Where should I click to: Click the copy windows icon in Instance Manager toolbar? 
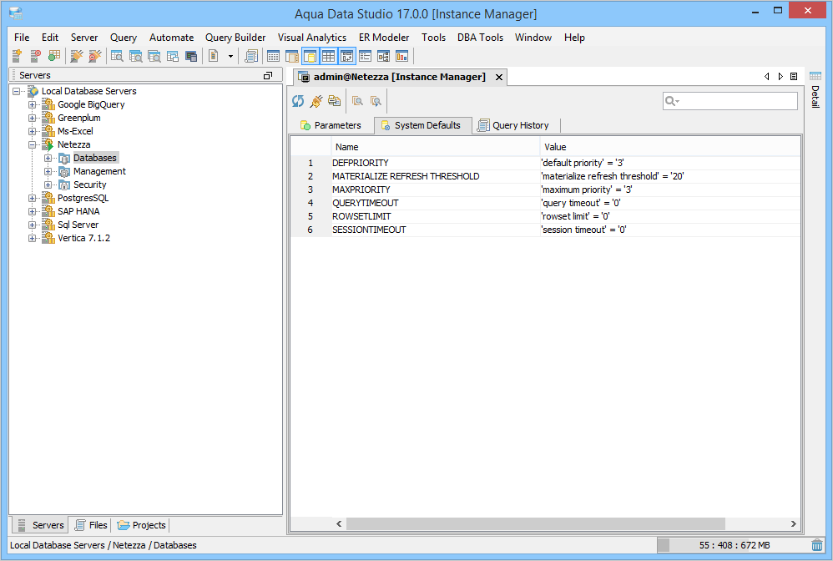coord(334,101)
